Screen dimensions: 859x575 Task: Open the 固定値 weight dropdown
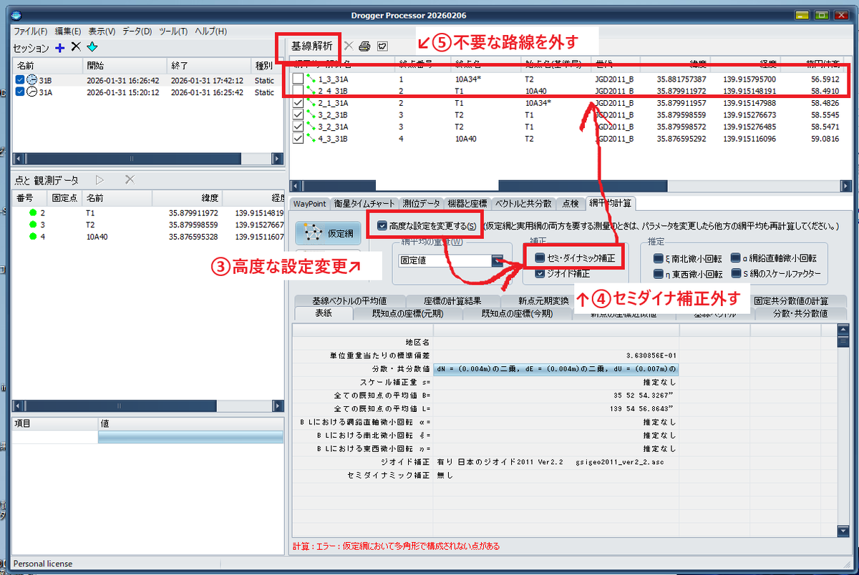click(x=498, y=261)
